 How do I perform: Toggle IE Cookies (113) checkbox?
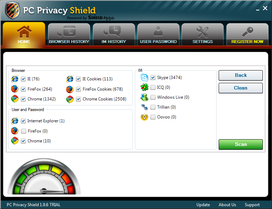[78, 79]
